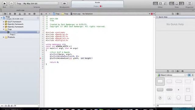The height and width of the screenshot is (110, 195).
Task: Collapse the Trop project root
Action: pos(1,18)
